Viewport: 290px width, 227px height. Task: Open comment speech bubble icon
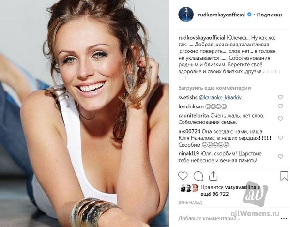[198, 176]
